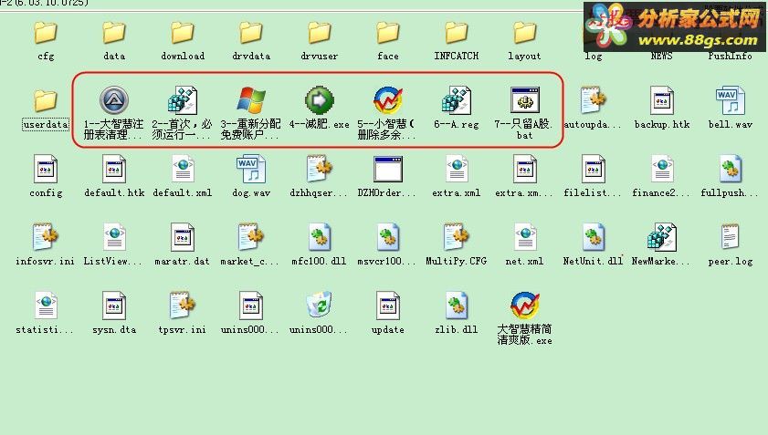Screen dimensions: 768x435
Task: Select the ListView... xml file
Action: (114, 237)
